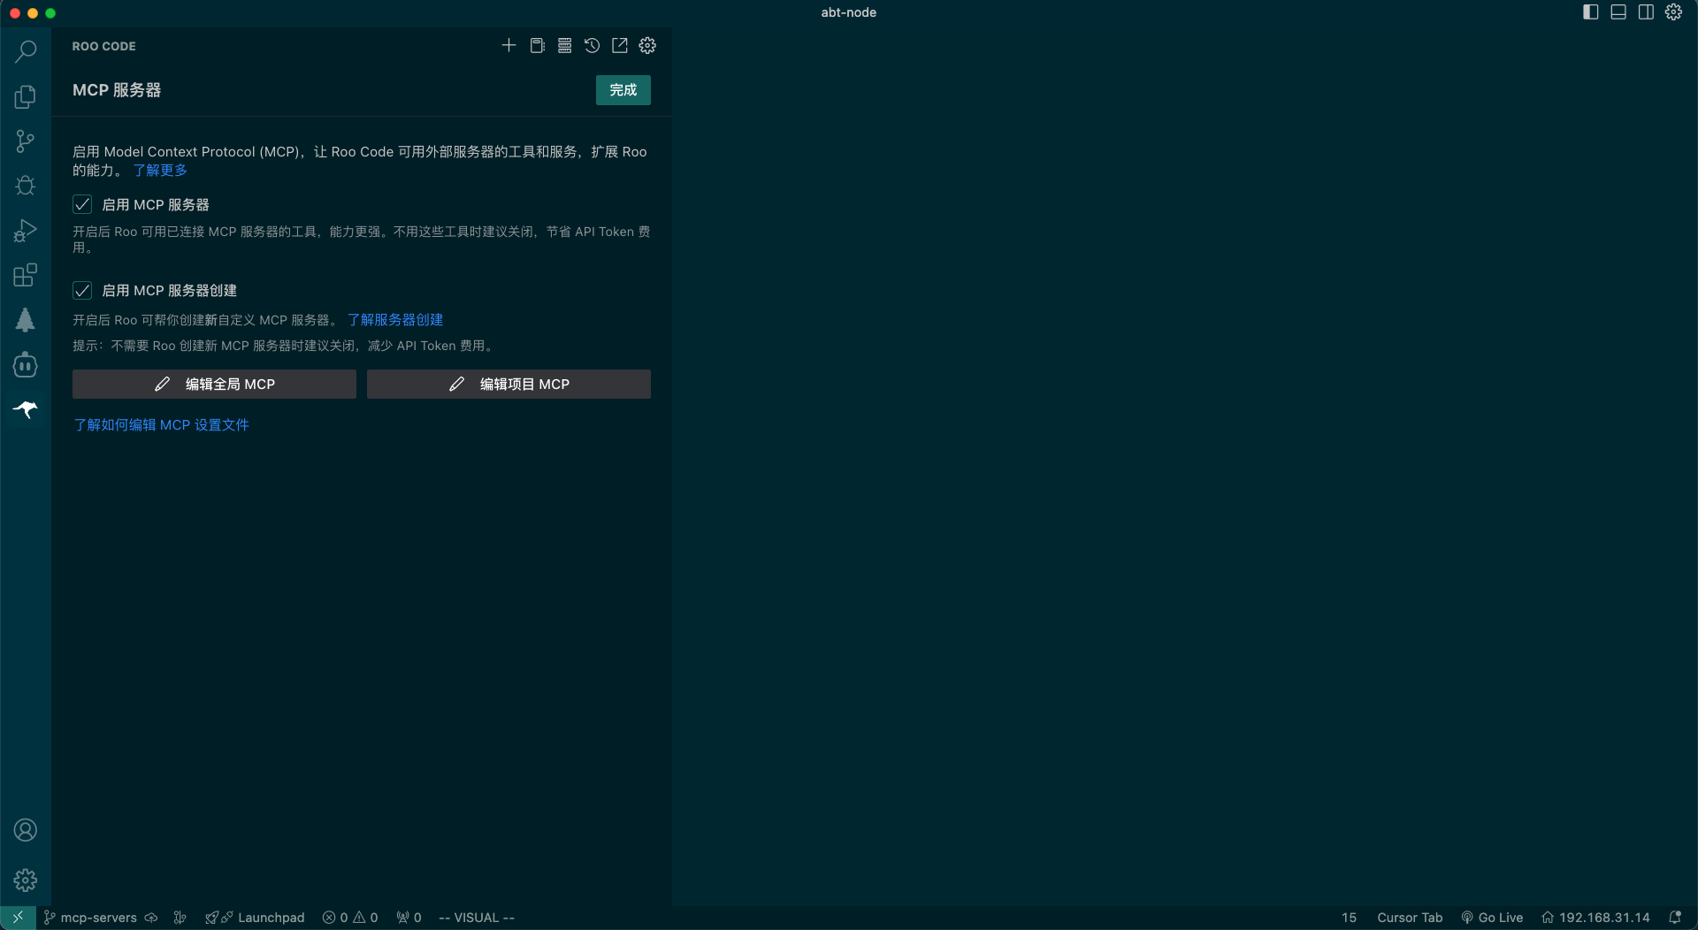Open the Extensions view in activity bar
The height and width of the screenshot is (930, 1698).
(x=25, y=275)
